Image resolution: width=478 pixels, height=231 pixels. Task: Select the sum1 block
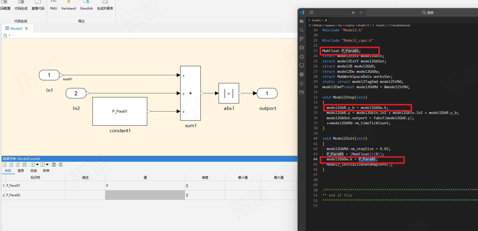point(190,93)
